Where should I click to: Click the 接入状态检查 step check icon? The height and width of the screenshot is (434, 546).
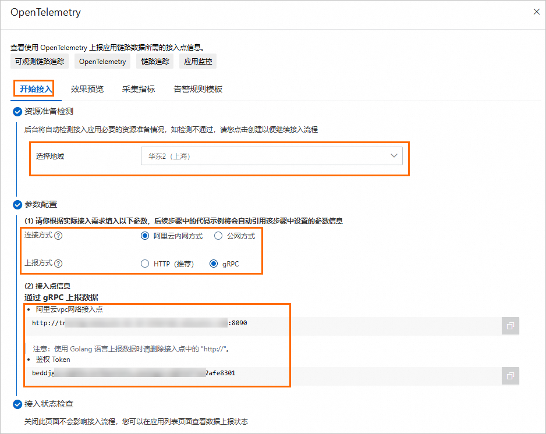point(17,404)
